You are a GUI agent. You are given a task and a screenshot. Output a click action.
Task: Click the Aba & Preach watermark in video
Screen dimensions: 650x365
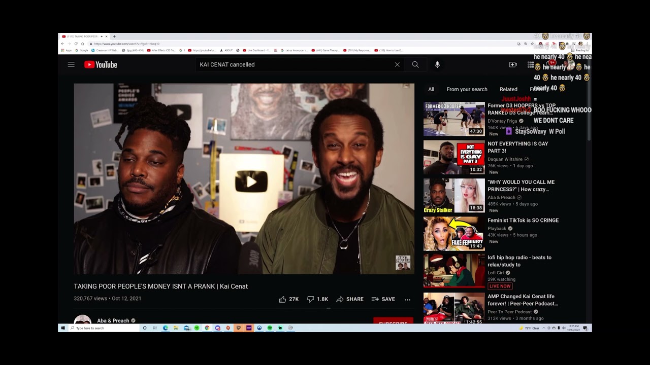pyautogui.click(x=403, y=263)
